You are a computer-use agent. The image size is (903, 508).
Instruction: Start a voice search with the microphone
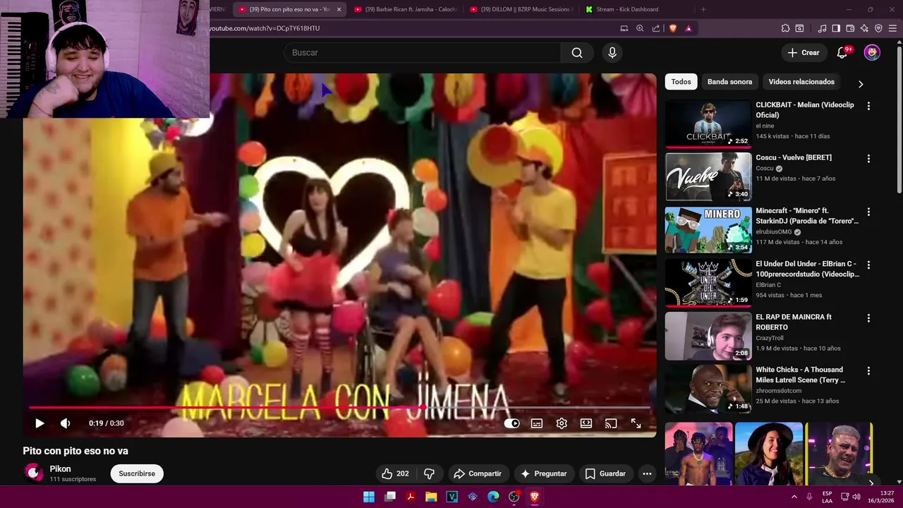coord(612,52)
